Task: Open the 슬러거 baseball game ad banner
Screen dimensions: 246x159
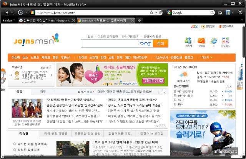Action: coord(203,133)
